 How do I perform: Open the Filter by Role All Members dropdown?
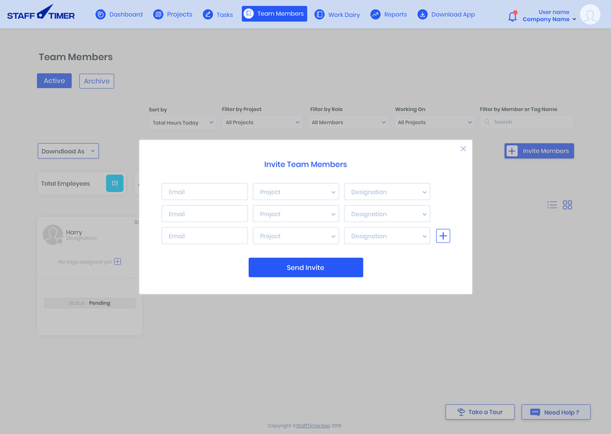[x=348, y=122]
